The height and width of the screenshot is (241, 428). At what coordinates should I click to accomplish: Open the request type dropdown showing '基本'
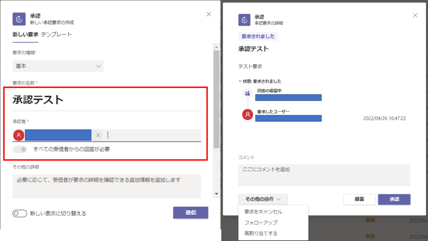click(x=58, y=66)
